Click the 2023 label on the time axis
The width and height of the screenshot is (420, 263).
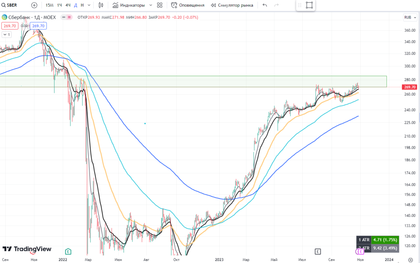click(x=219, y=260)
